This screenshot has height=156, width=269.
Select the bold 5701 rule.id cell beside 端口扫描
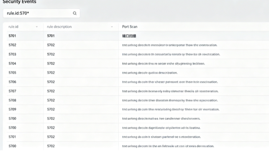click(x=12, y=36)
